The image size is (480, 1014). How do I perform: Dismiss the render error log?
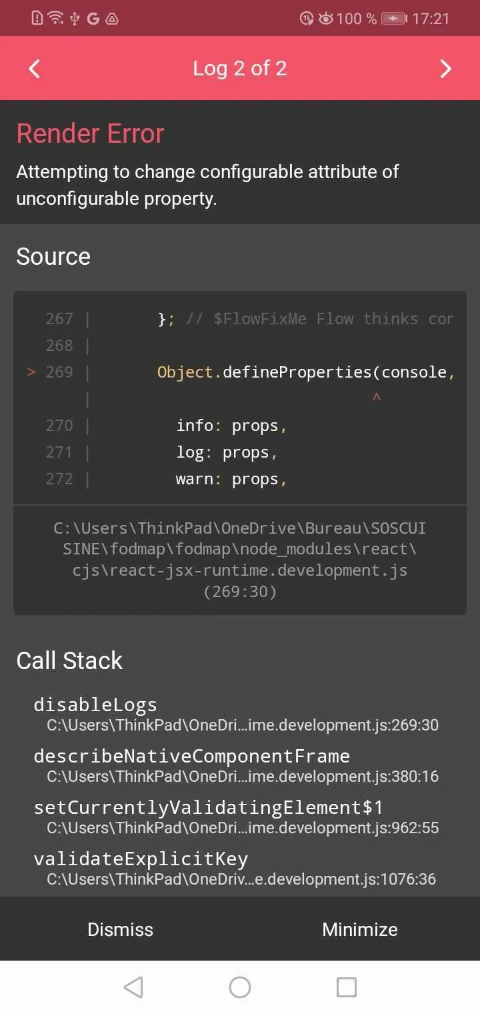(x=120, y=929)
